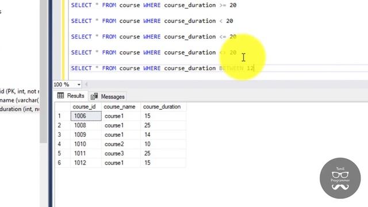Click the course_id column header
368x207 pixels.
tap(84, 107)
